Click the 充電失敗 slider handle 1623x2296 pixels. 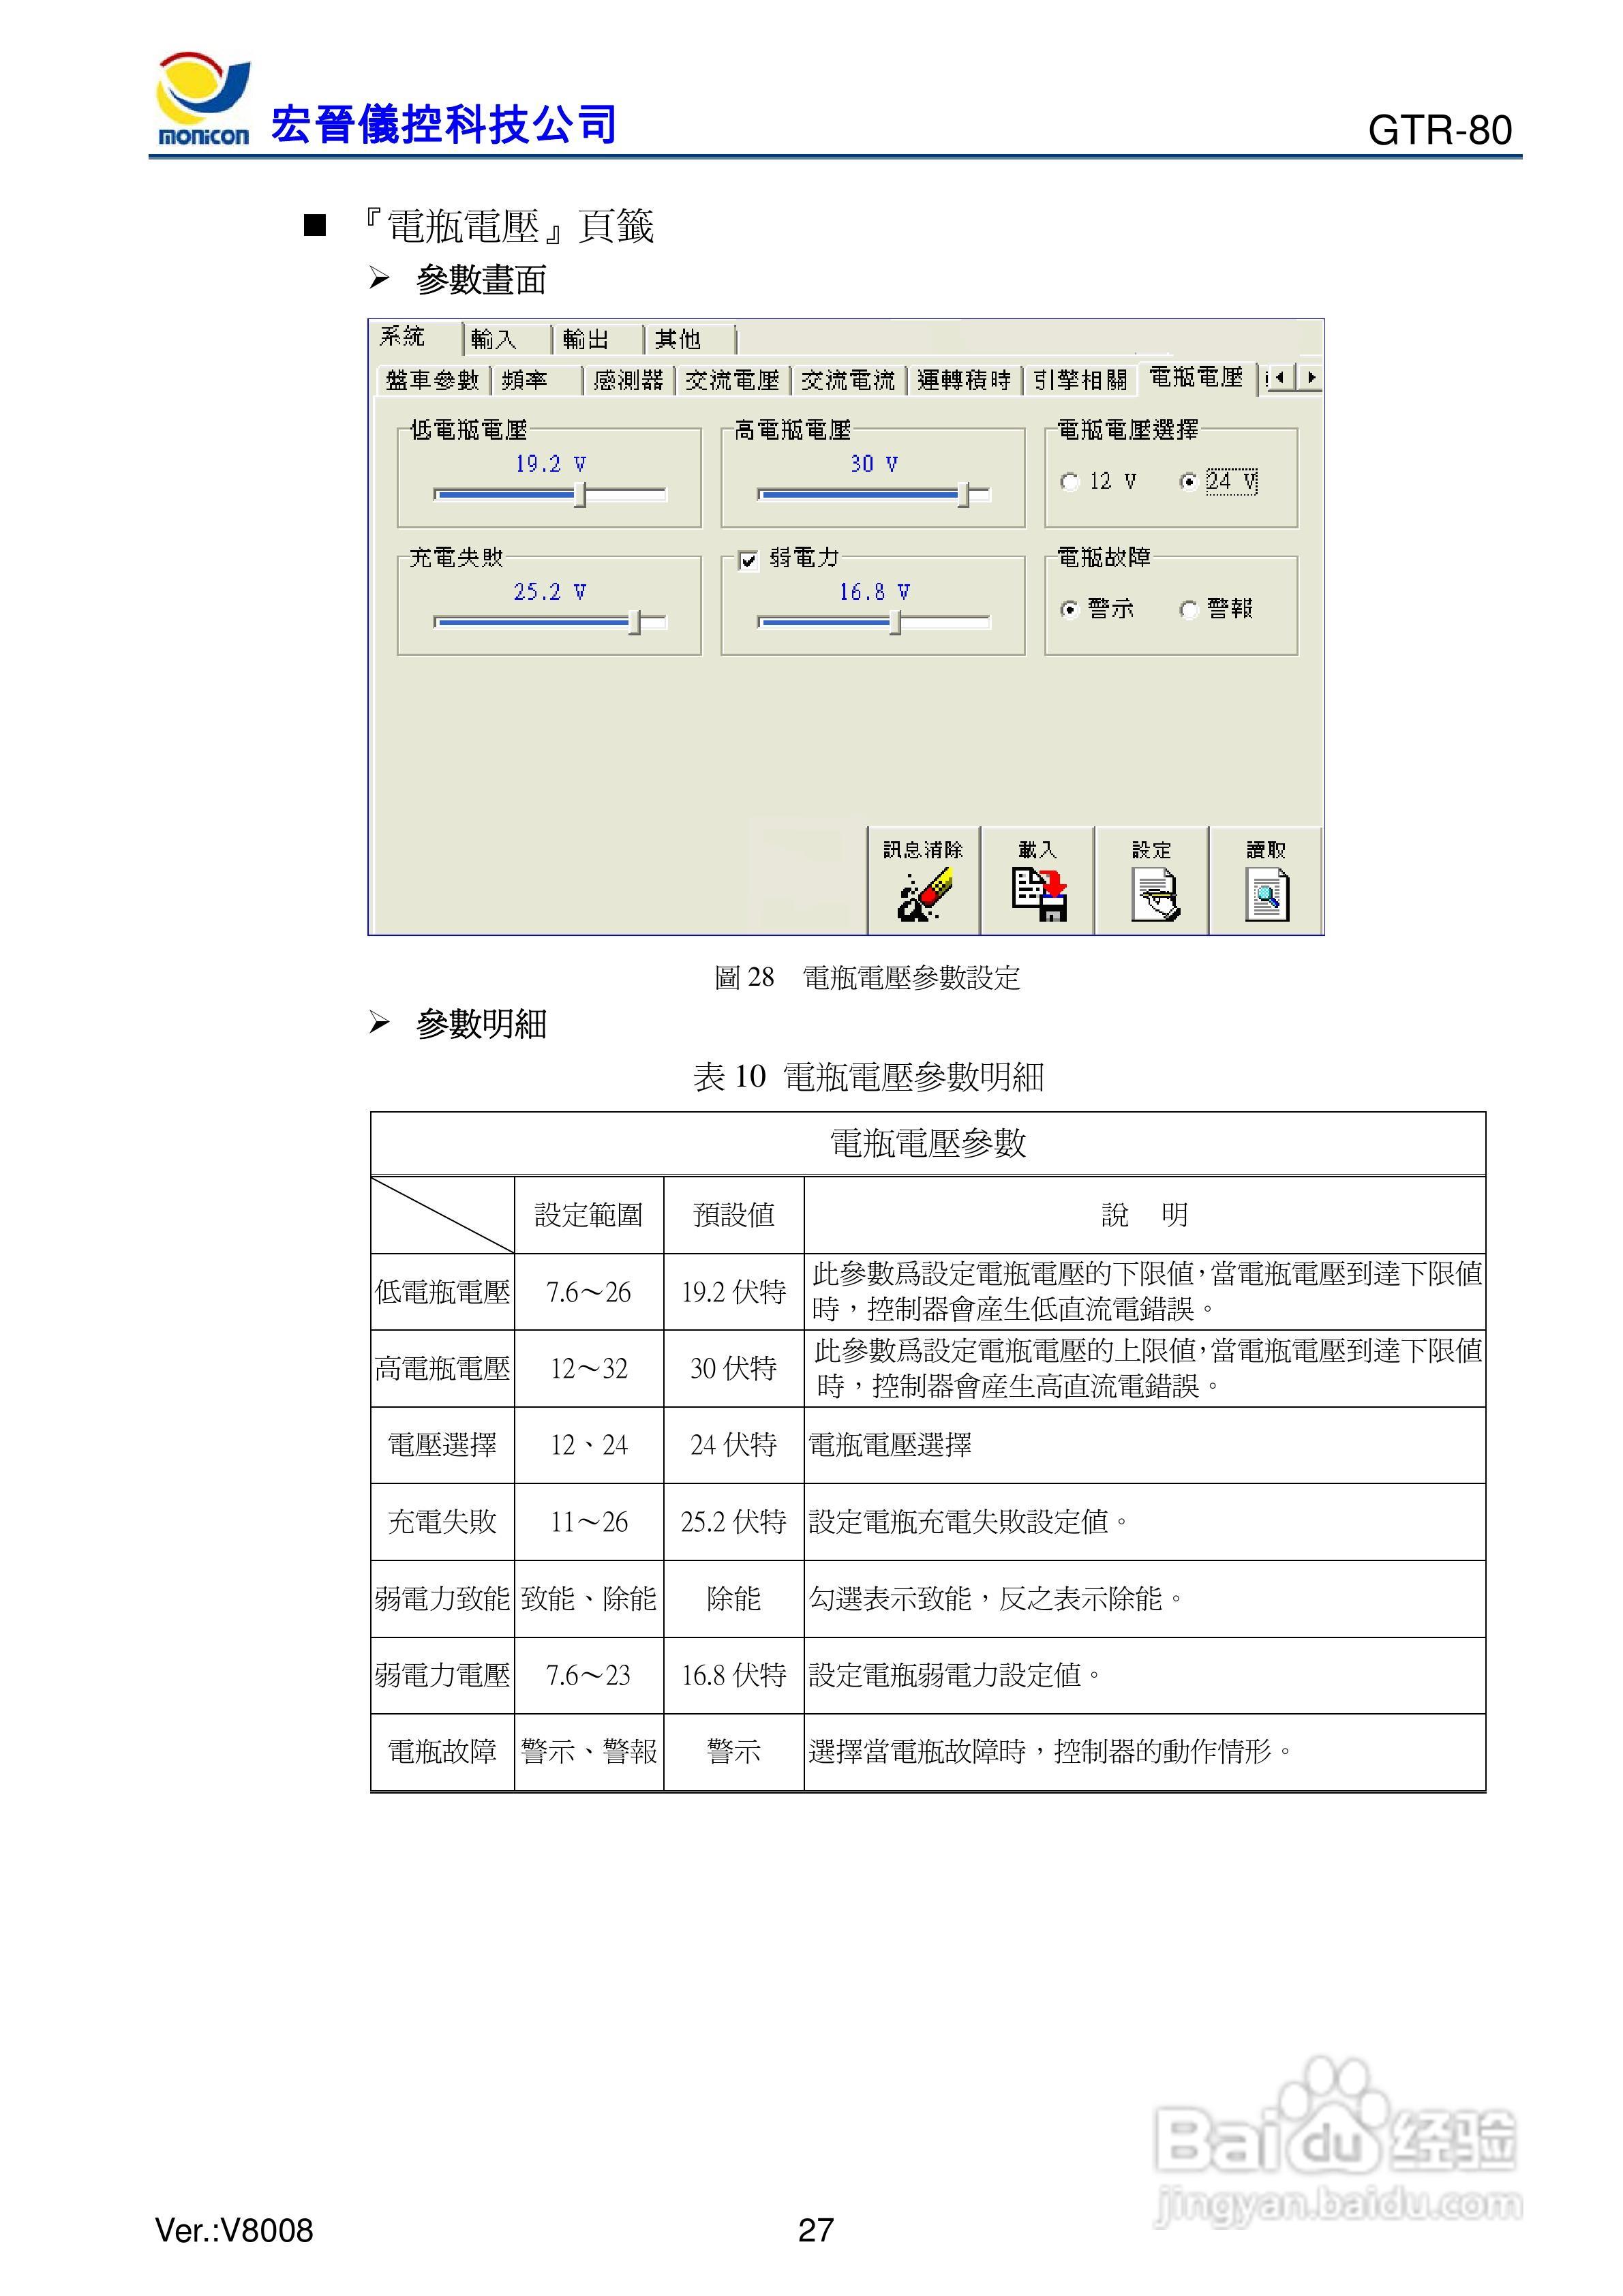coord(635,622)
